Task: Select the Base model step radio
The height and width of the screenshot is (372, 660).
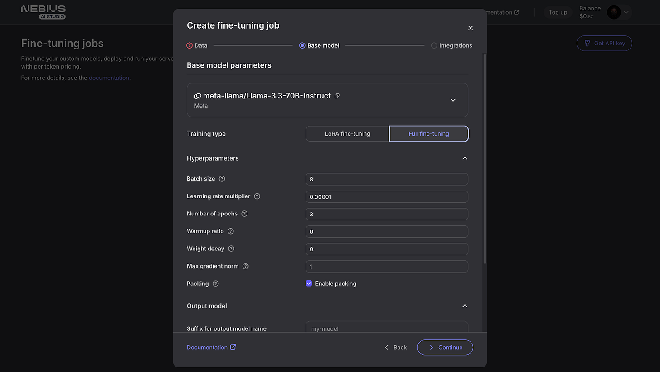Action: coord(302,45)
